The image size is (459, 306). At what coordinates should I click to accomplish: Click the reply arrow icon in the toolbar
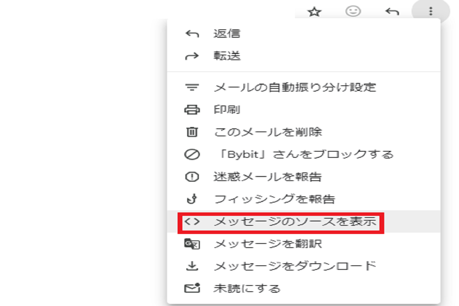(x=392, y=12)
